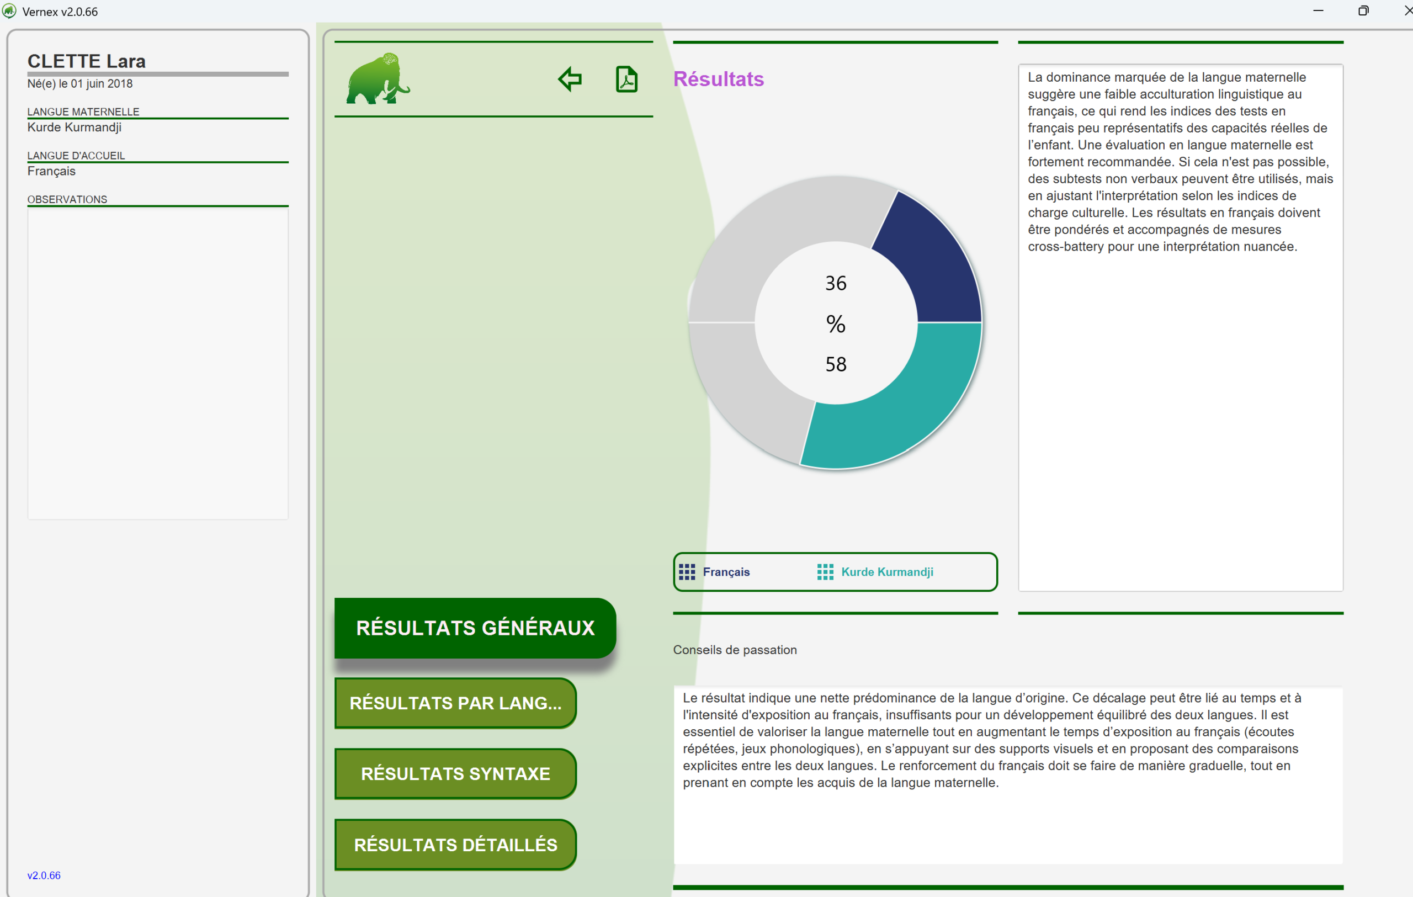Click the Conseils de passation label

point(735,650)
